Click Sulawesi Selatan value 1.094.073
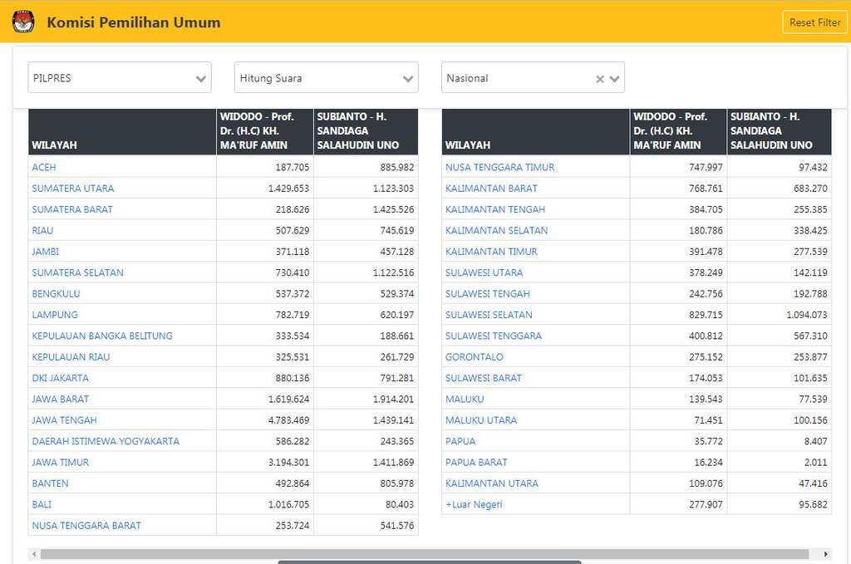This screenshot has height=564, width=851. (x=807, y=315)
